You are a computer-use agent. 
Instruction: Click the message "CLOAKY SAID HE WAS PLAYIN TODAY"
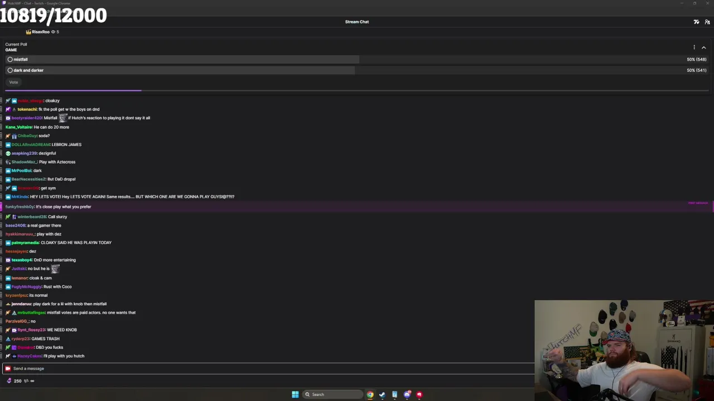coord(76,243)
